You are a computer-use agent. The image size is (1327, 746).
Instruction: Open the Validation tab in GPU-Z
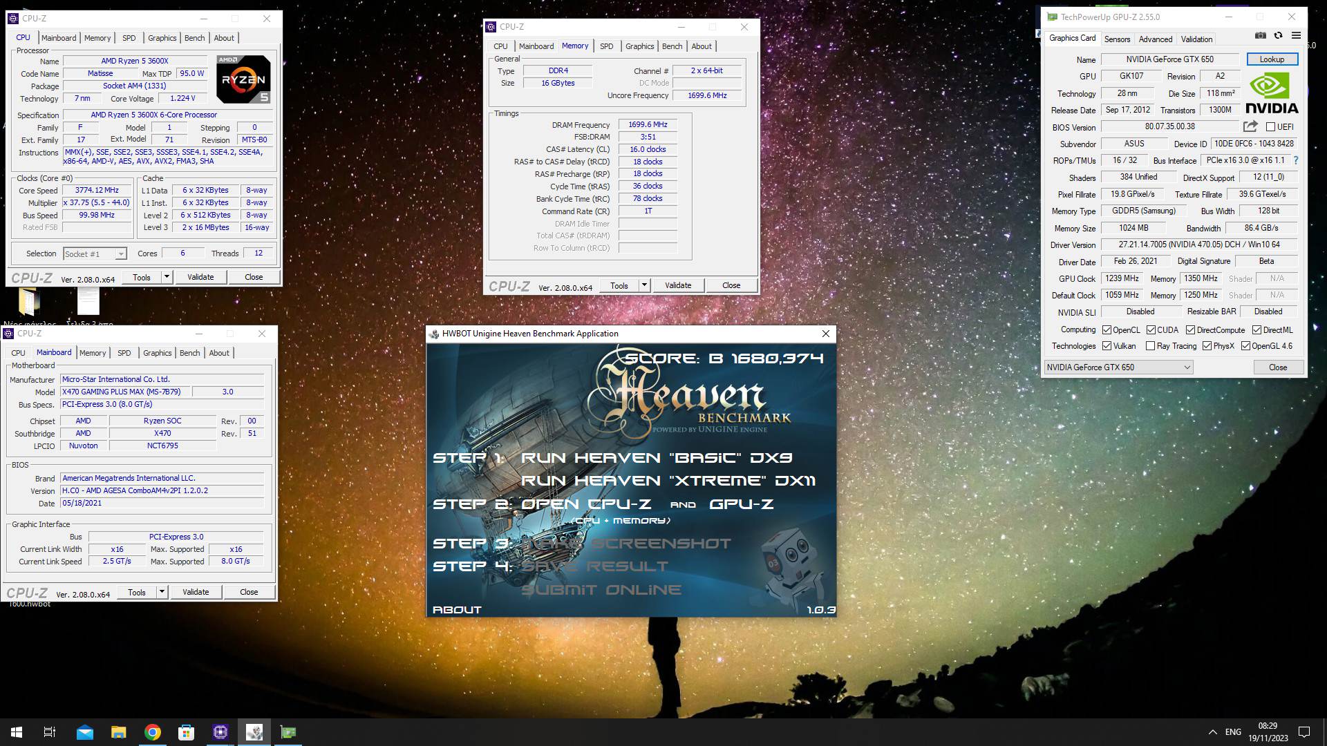coord(1196,39)
